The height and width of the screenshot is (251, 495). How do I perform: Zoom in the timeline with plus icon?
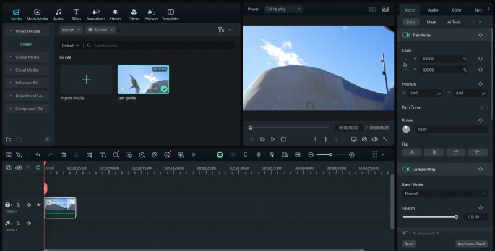click(x=351, y=155)
